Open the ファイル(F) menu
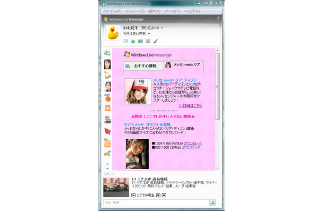Screen dimensions: 323x211 tap(112, 11)
